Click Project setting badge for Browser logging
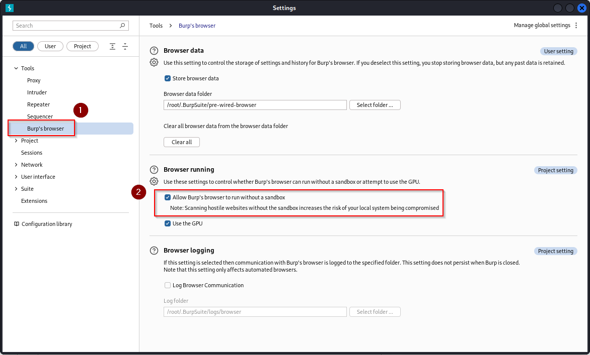Viewport: 590px width, 355px height. click(555, 251)
